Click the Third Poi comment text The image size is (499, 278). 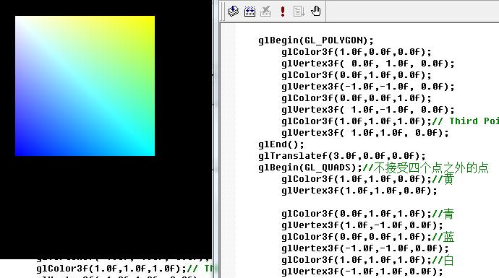click(465, 121)
